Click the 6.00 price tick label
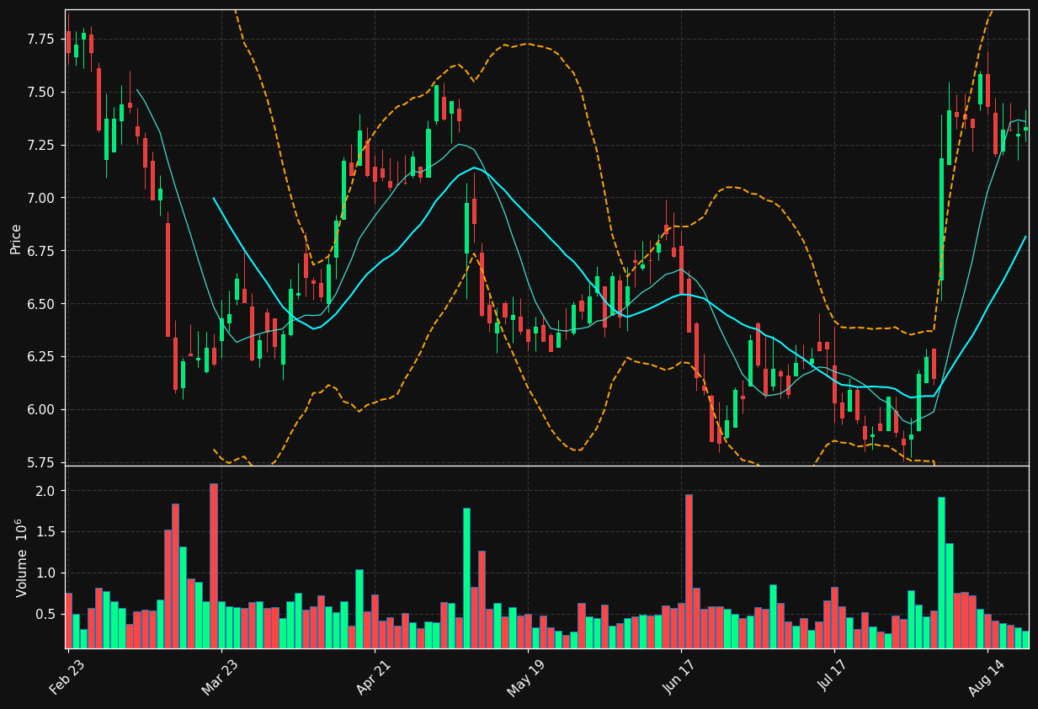 coord(43,409)
